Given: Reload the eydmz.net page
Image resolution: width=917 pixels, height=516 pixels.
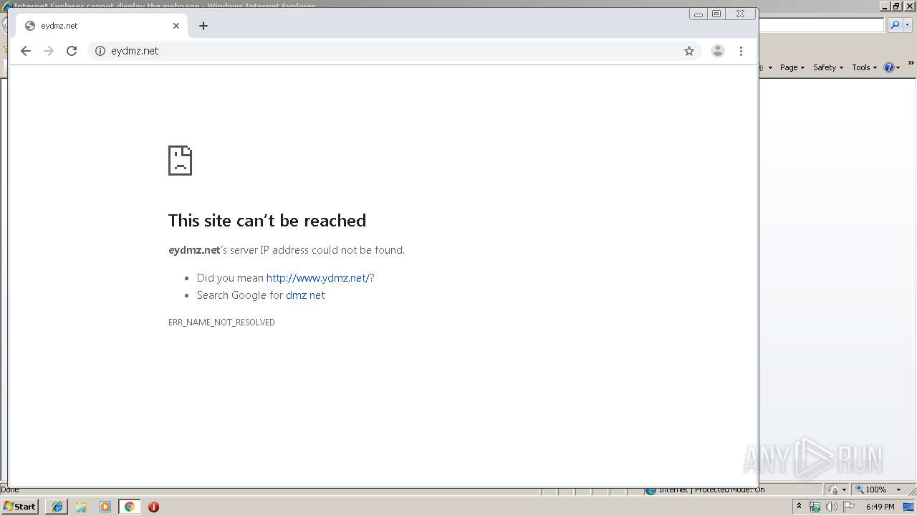Looking at the screenshot, I should click(x=72, y=51).
